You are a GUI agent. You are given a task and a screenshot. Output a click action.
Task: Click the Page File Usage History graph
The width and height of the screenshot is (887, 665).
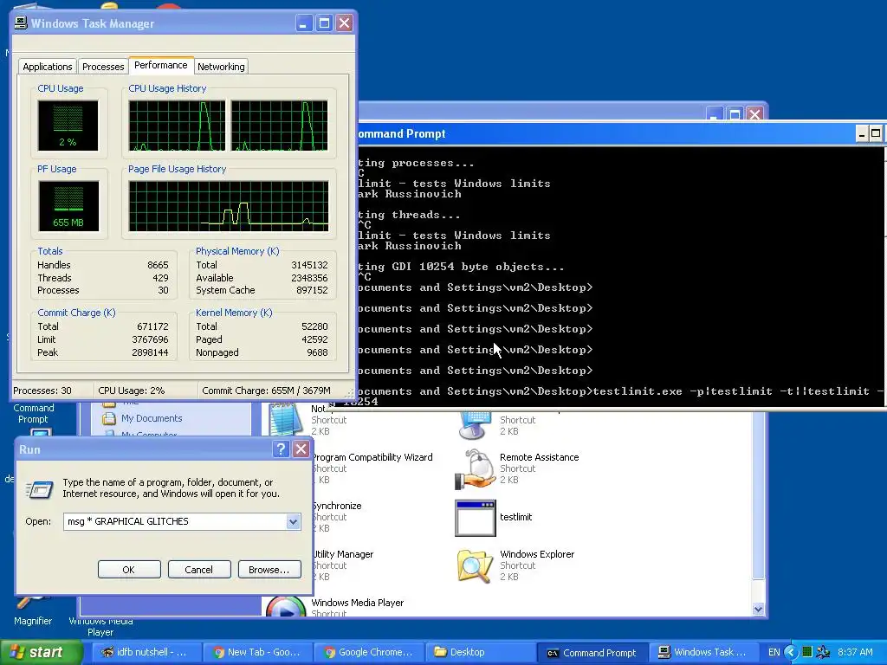(x=229, y=206)
